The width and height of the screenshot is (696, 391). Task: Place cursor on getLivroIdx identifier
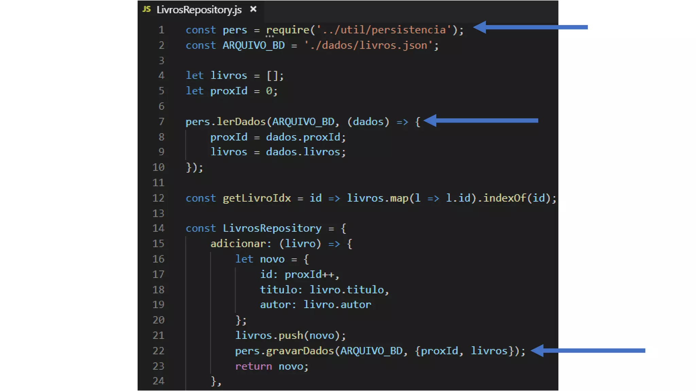[257, 198]
